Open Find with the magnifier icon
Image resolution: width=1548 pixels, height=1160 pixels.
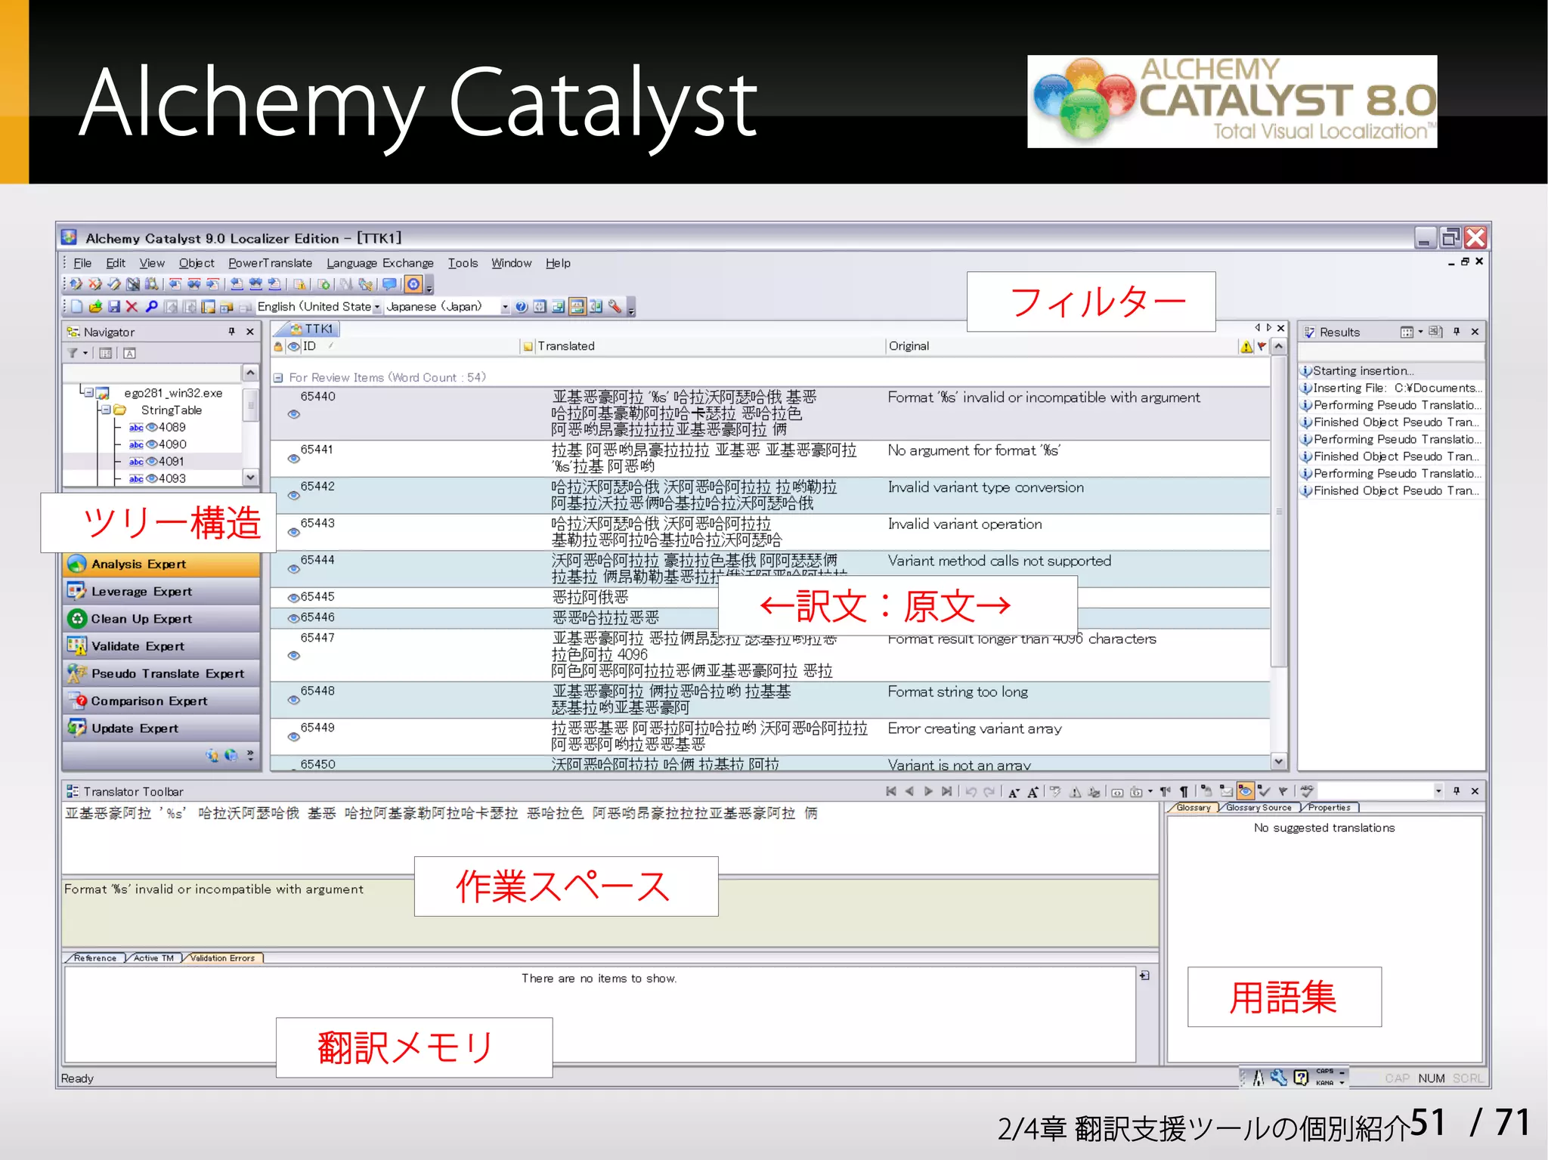[x=152, y=306]
